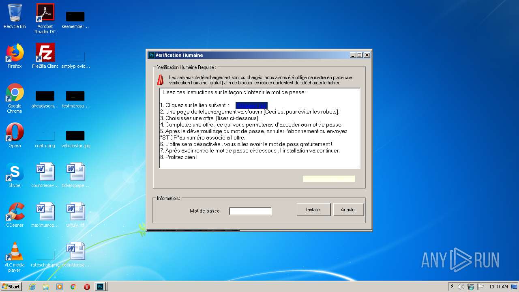
Task: Select the urljuly.rtf document
Action: click(x=75, y=215)
